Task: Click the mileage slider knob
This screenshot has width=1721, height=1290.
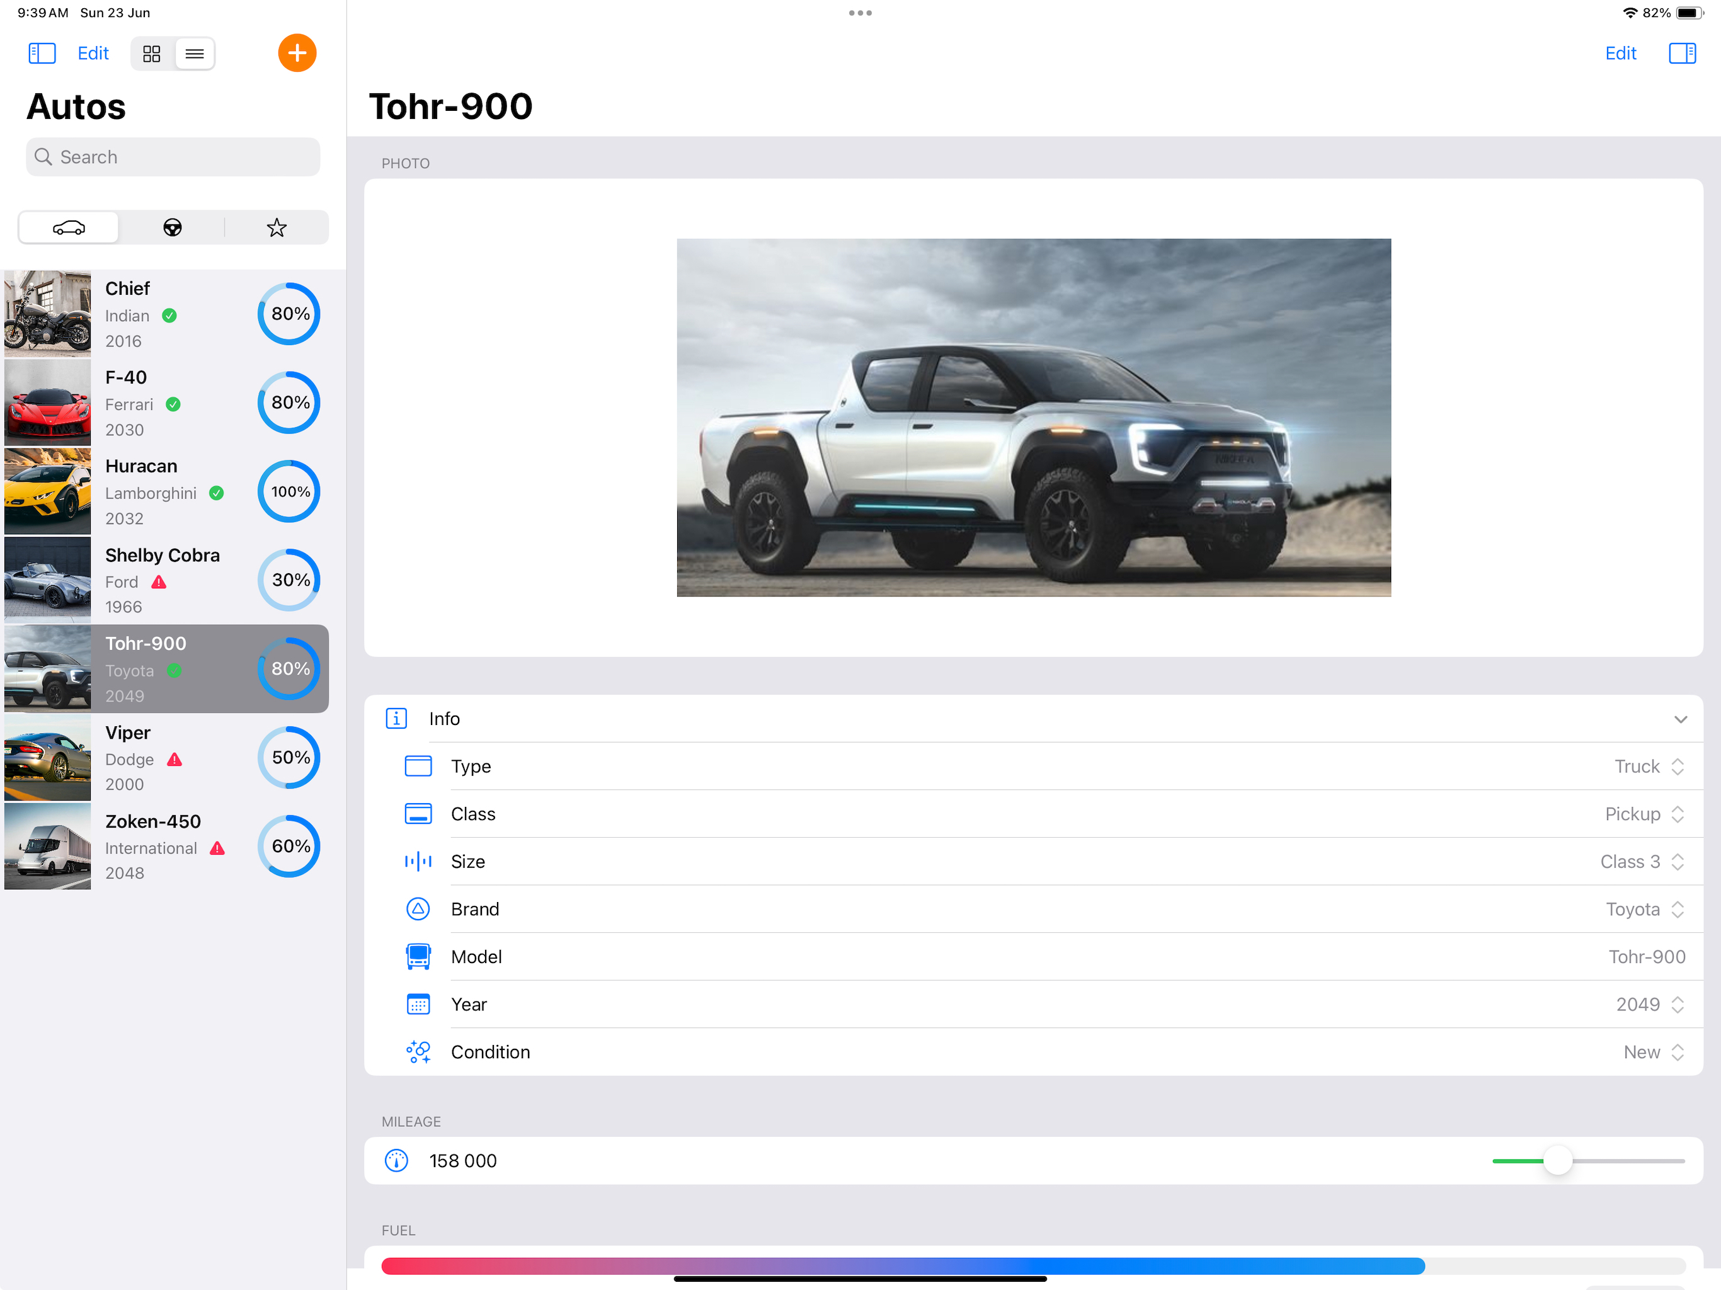Action: point(1558,1160)
